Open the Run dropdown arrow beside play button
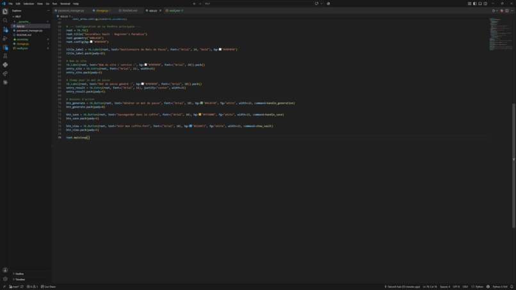Screen dimensions: 516x290 (497, 10)
